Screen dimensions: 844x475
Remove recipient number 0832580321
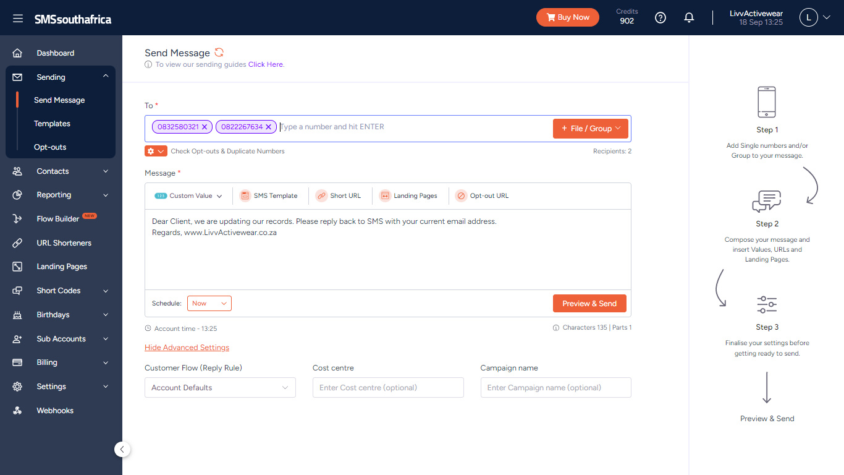[x=205, y=127]
